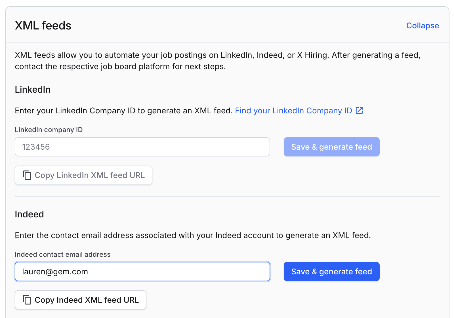Click Copy LinkedIn XML feed URL button
The height and width of the screenshot is (318, 454).
tap(83, 175)
